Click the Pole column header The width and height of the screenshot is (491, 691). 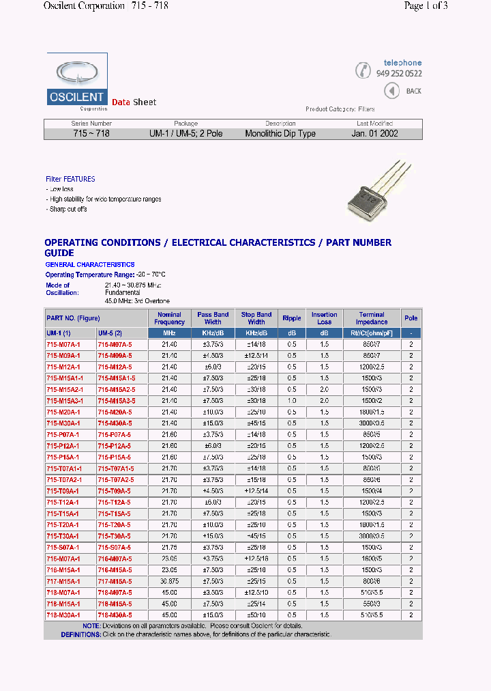click(411, 318)
